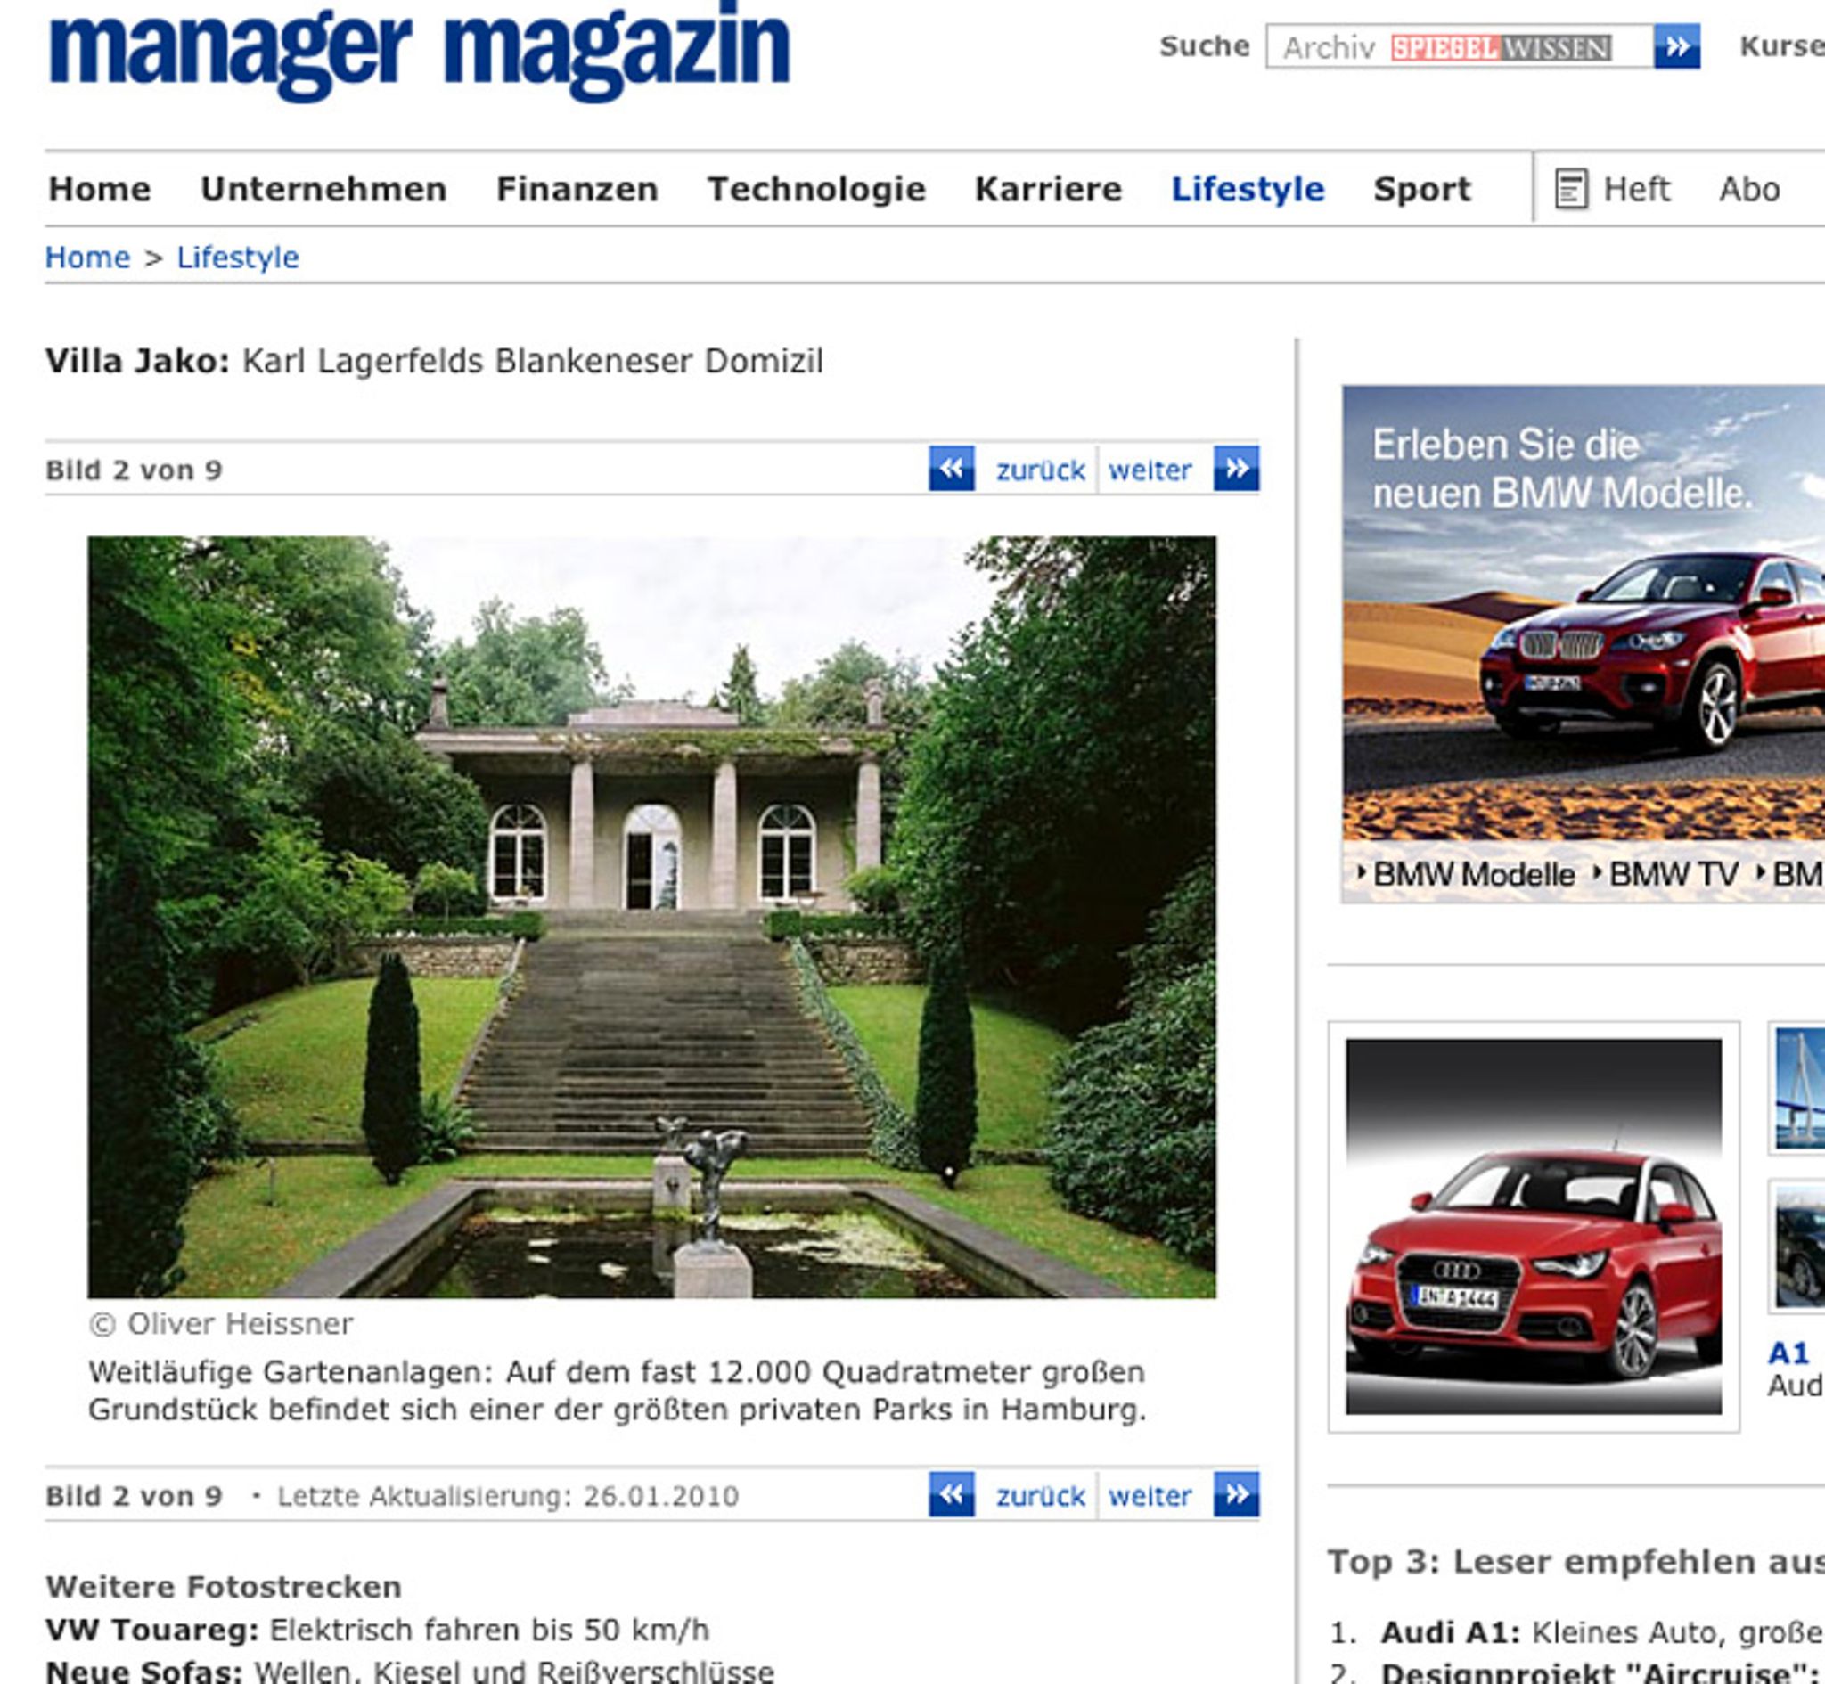Click the top next-image double arrow icon
The width and height of the screenshot is (1825, 1684).
pyautogui.click(x=1235, y=469)
